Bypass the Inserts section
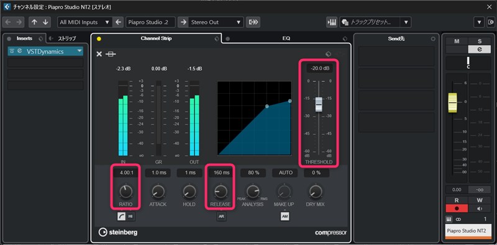Screen dimensions: 497x245 pyautogui.click(x=9, y=38)
